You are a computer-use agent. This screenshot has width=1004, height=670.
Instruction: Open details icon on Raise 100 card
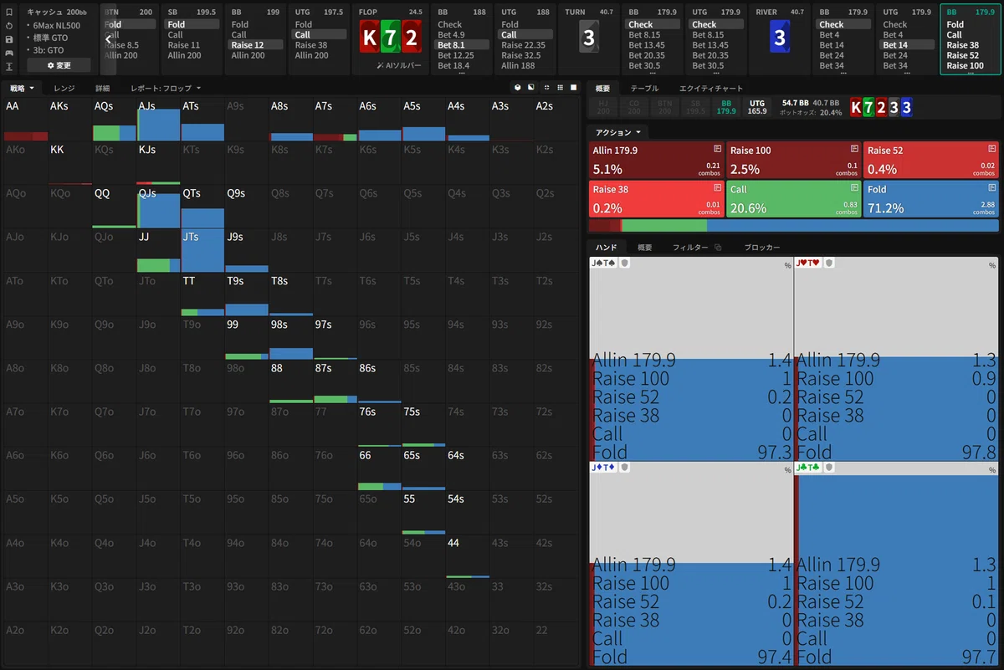[x=854, y=148]
